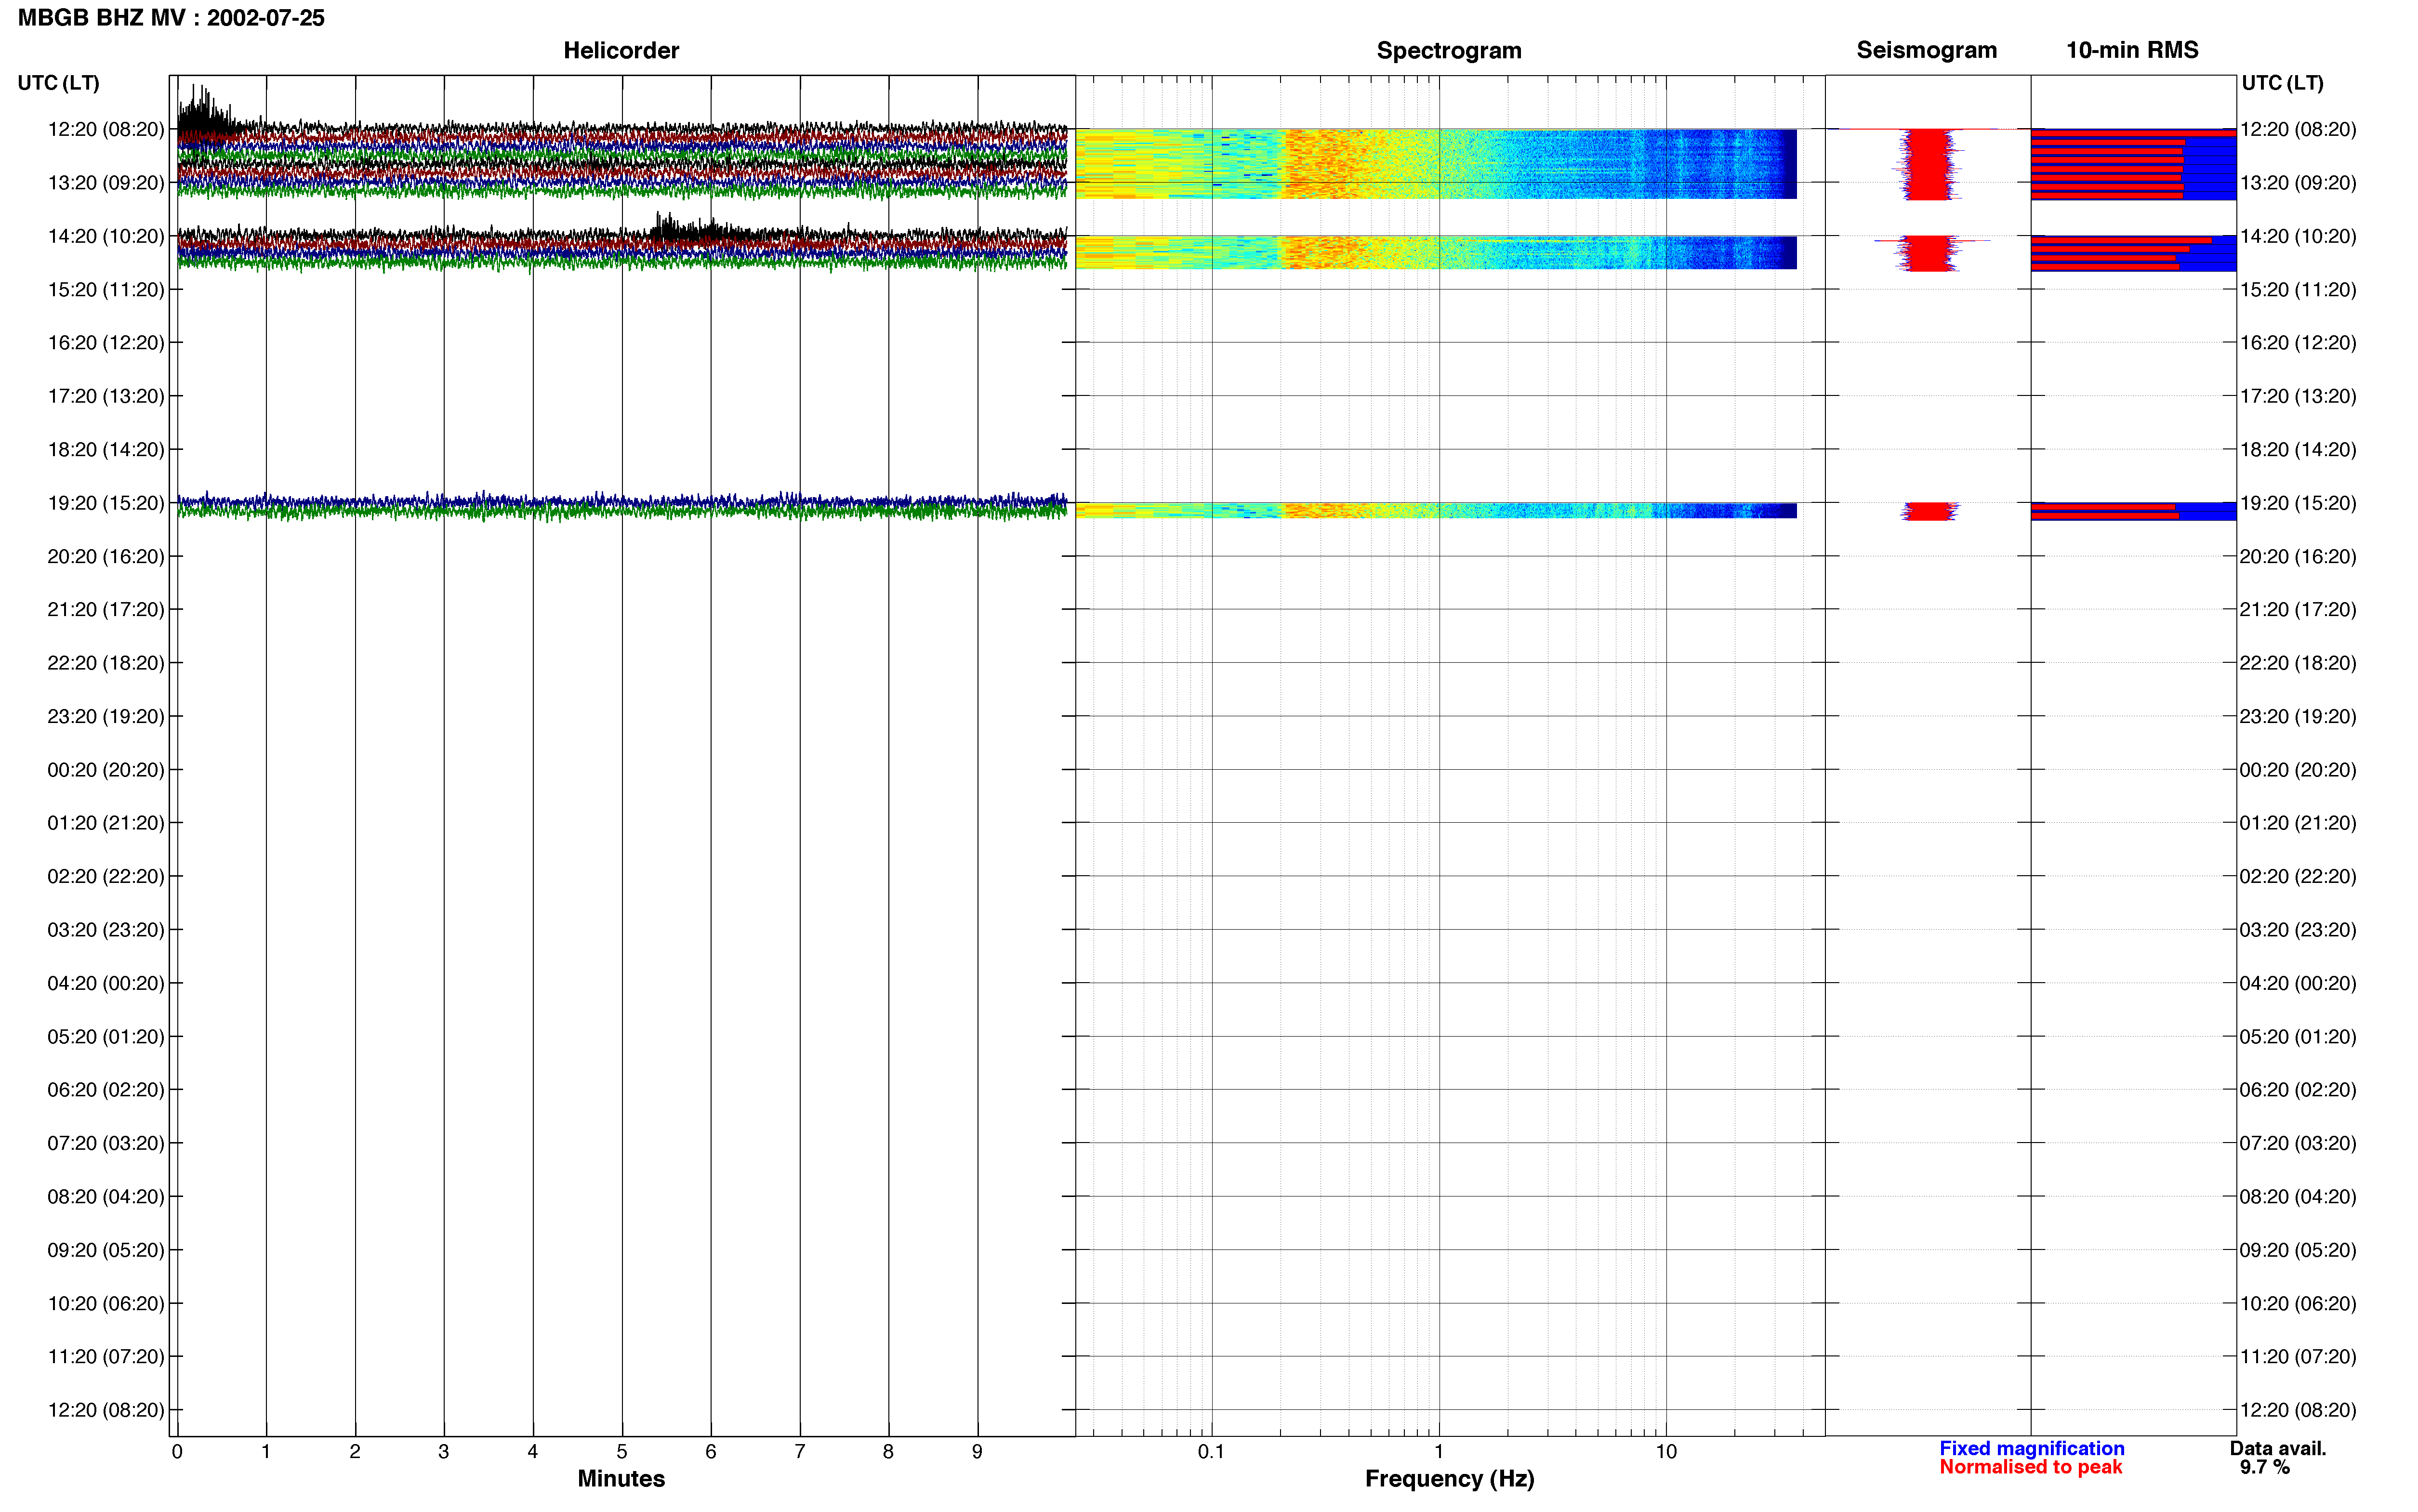
Task: Click the Seismogram panel heading
Action: 1926,50
